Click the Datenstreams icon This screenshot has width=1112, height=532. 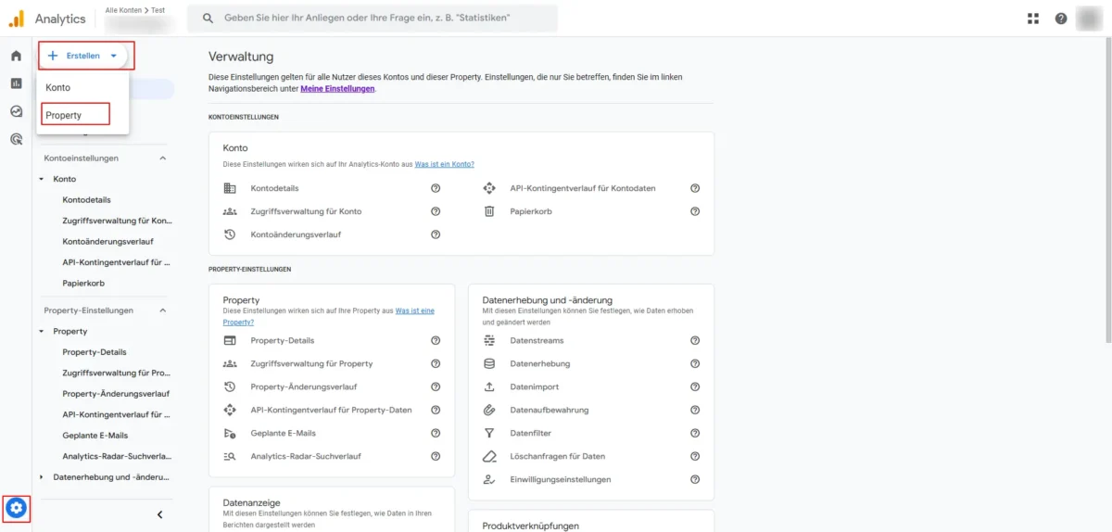(x=489, y=340)
